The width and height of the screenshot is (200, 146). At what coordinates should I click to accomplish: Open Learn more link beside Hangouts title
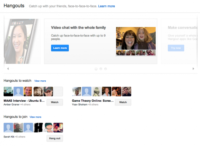[x=106, y=6]
